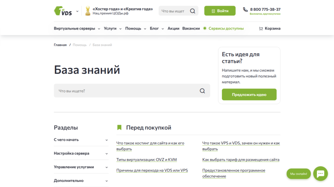Expand the chevron next to «Помощь» in navigation
The height and width of the screenshot is (187, 334).
pos(145,29)
